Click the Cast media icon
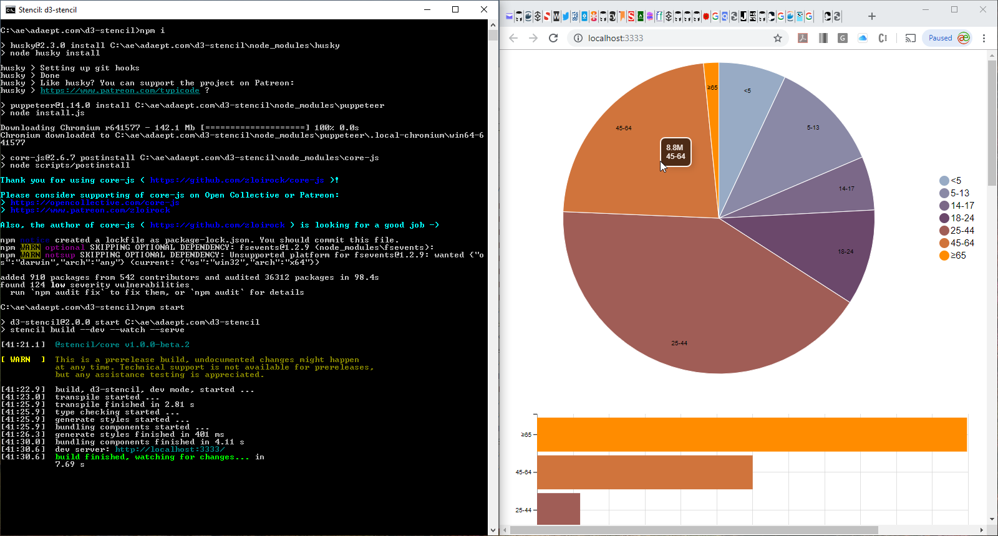998x536 pixels. tap(911, 38)
